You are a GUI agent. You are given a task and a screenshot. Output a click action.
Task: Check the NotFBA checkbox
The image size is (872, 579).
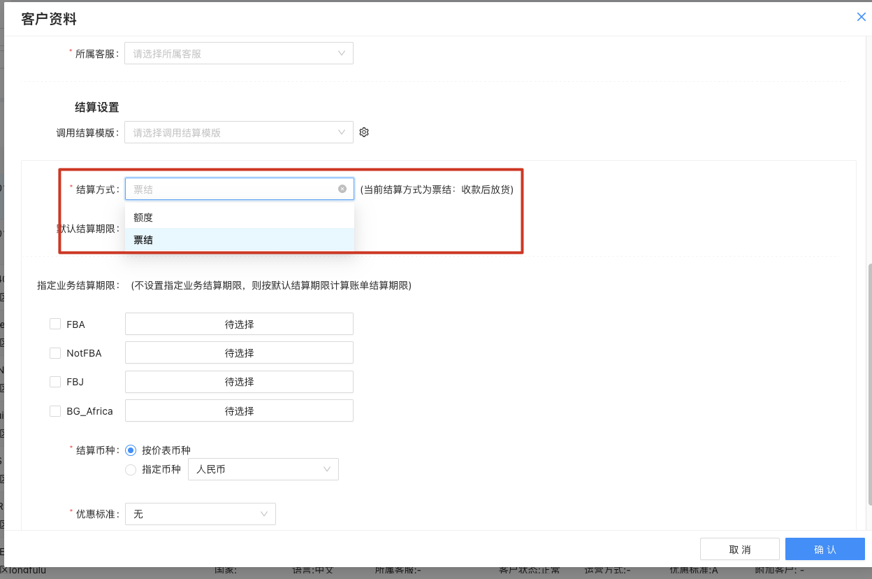(x=55, y=352)
